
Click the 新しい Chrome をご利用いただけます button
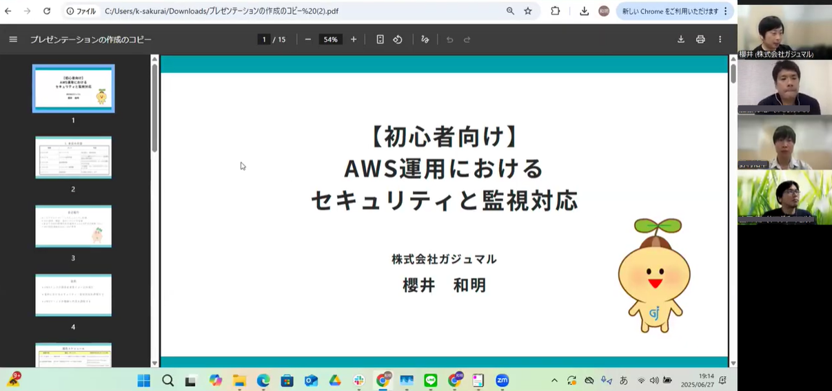tap(675, 11)
